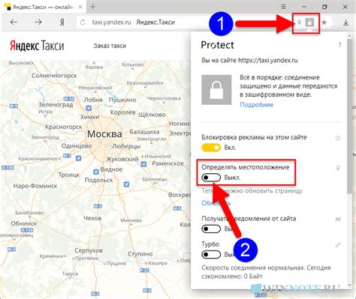Image resolution: width=356 pixels, height=299 pixels.
Task: Click Солнечногорск on the map
Action: (54, 76)
